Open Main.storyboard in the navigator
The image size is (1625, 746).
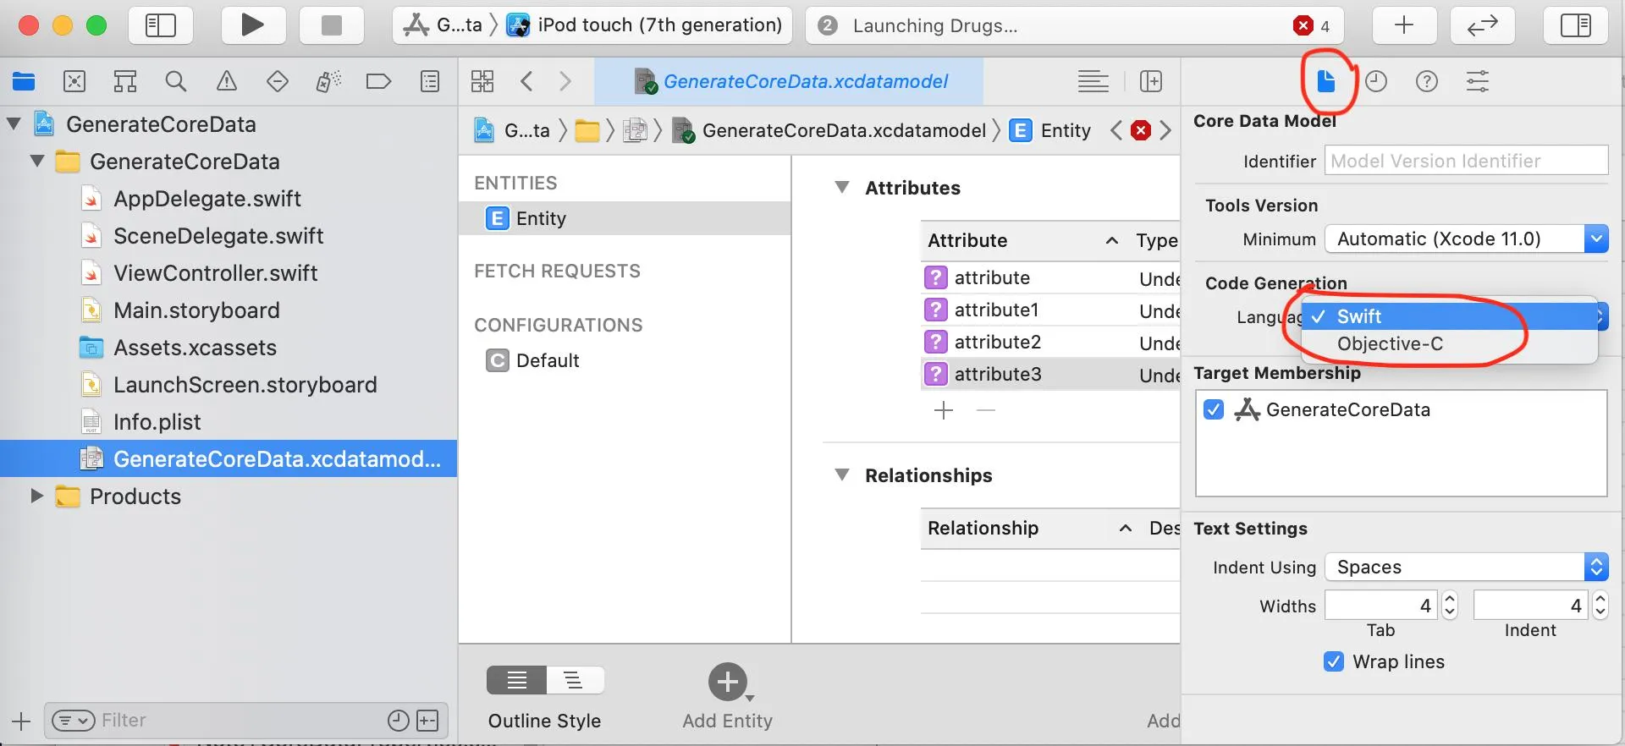[196, 310]
